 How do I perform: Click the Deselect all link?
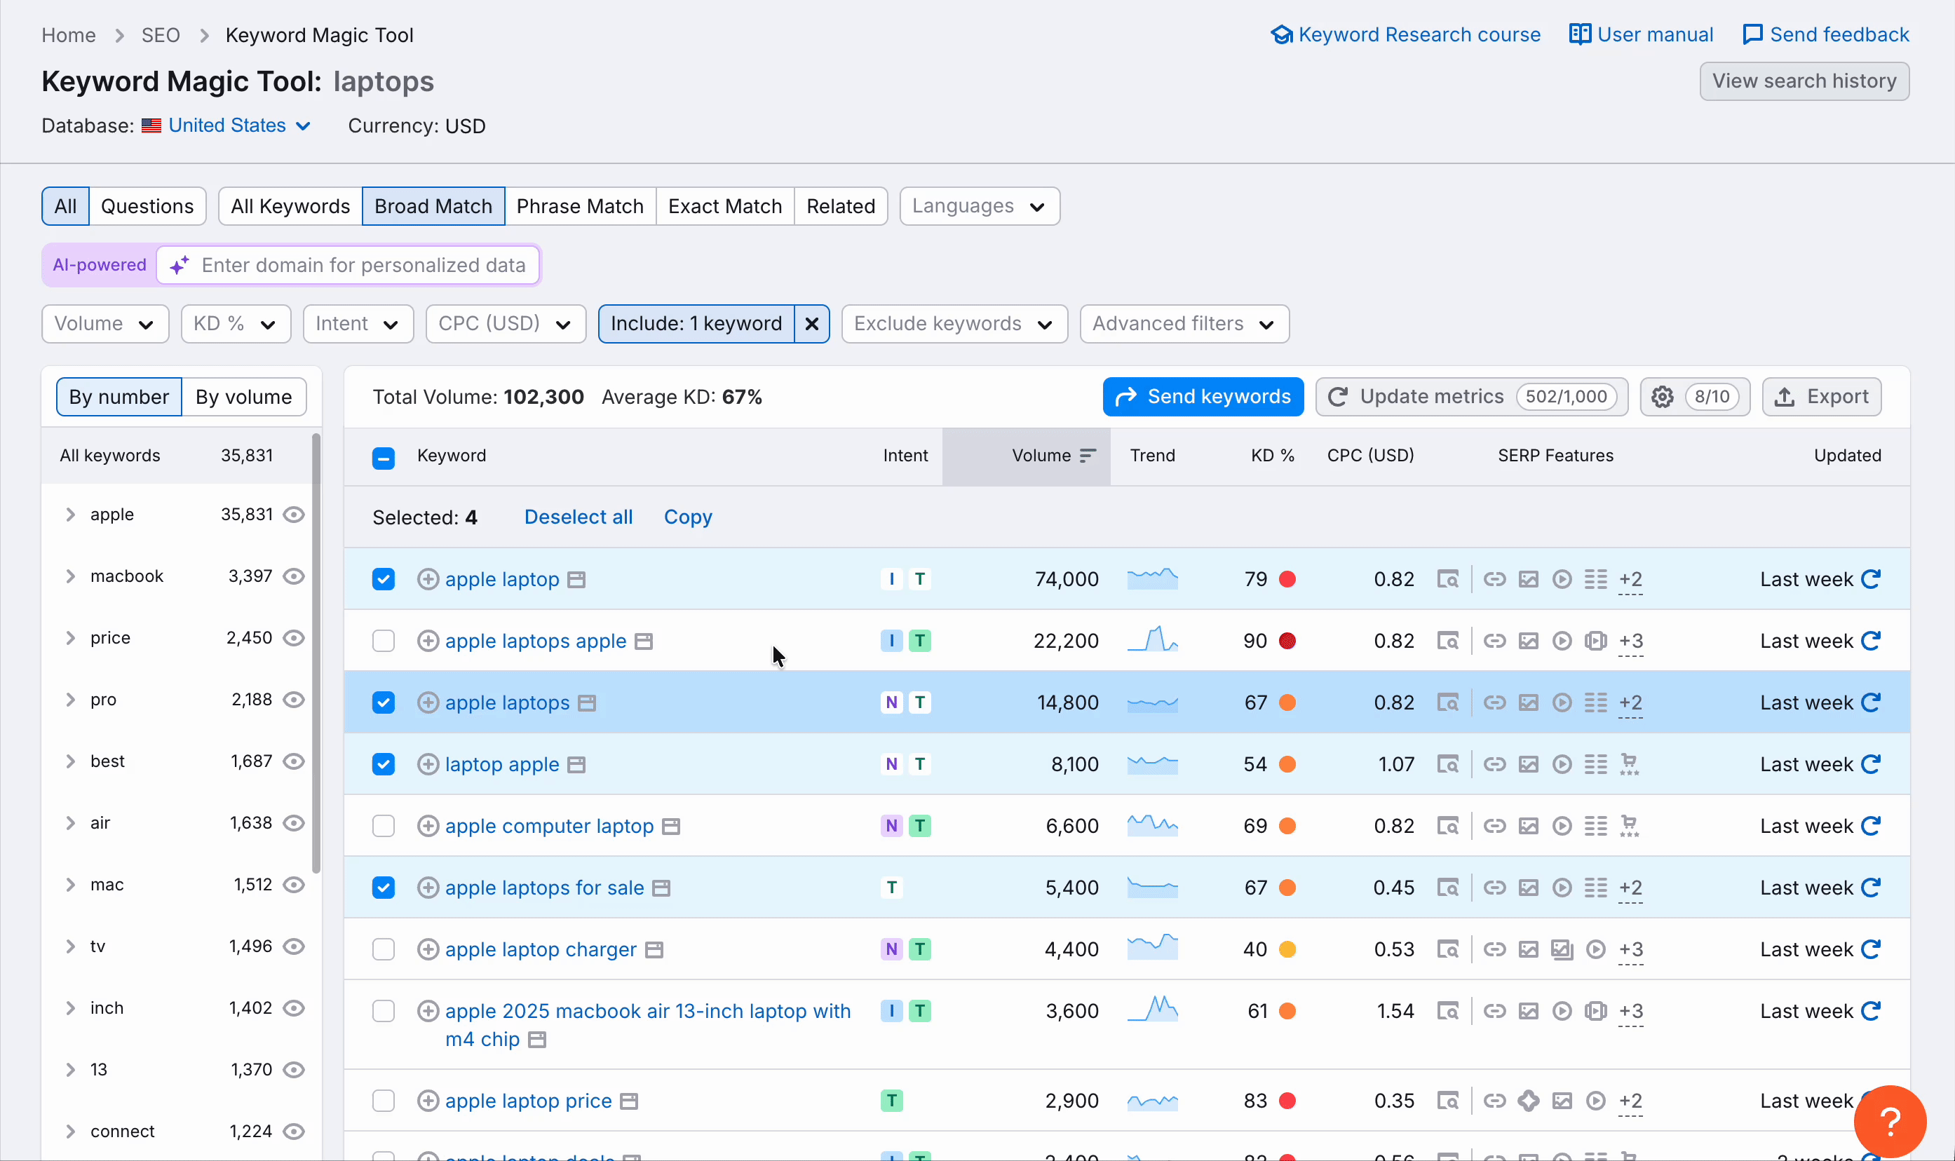(x=578, y=516)
